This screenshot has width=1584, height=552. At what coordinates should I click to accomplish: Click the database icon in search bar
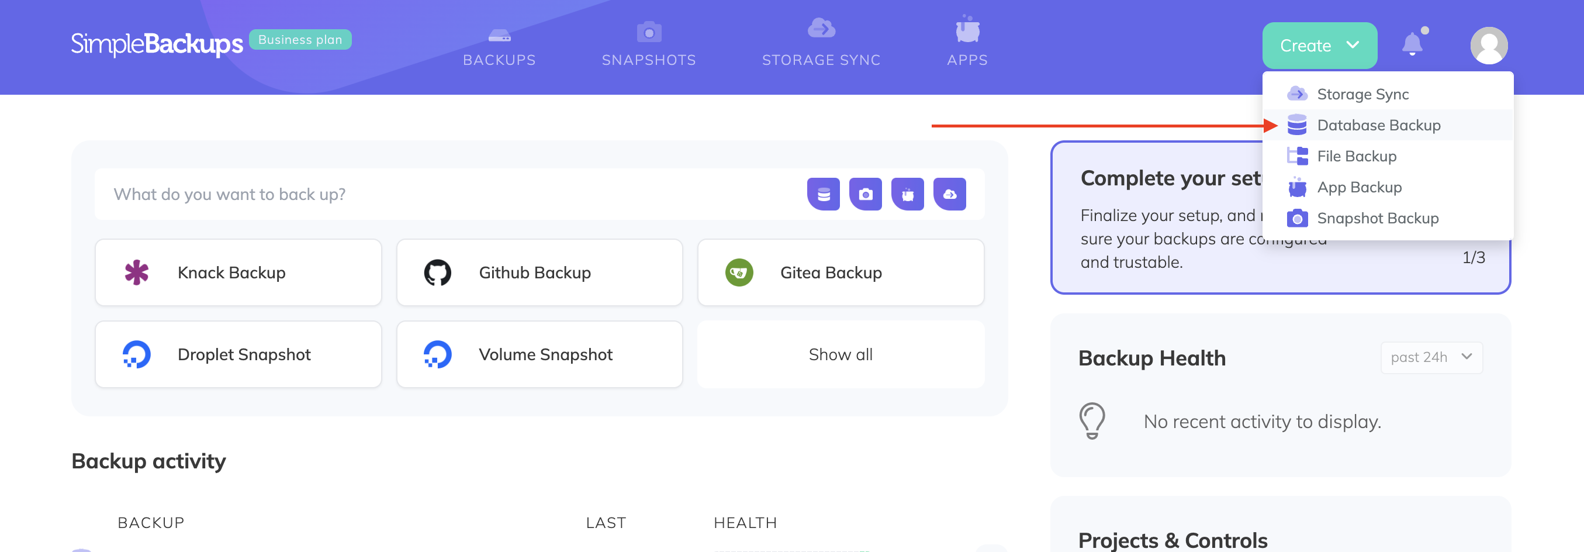click(x=823, y=195)
